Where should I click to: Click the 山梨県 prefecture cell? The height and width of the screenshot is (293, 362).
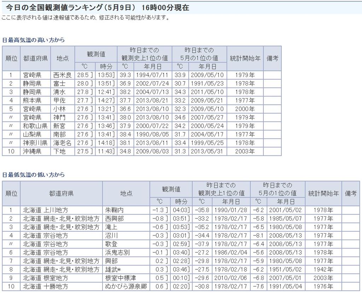click(x=32, y=134)
